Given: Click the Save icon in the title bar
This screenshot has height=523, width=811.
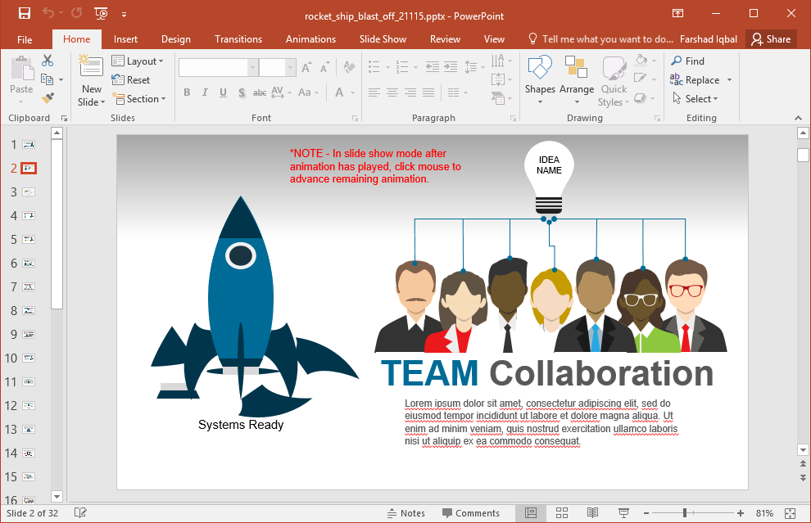Looking at the screenshot, I should [x=25, y=13].
